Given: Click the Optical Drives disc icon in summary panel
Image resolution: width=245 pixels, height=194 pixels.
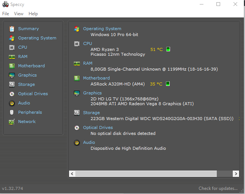Looking at the screenshot, I should [77, 128].
